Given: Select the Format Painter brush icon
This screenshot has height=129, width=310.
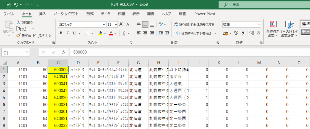Looking at the screenshot, I should pyautogui.click(x=19, y=36).
